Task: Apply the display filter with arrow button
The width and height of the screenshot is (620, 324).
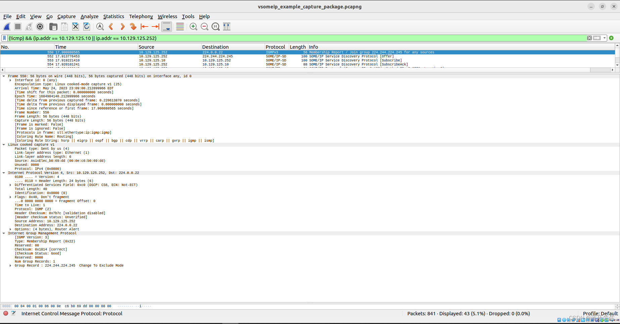Action: (596, 38)
